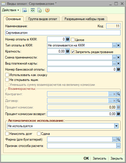126x163 pixels.
Task: Open calculator for Номер оплаты в ККМ
Action: point(67,39)
